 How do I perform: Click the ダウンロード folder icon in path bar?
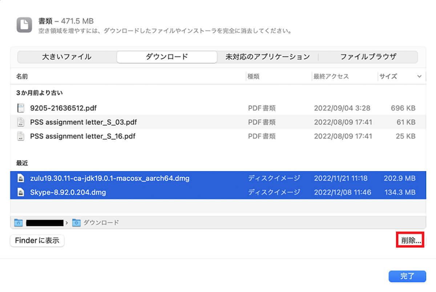coord(76,222)
